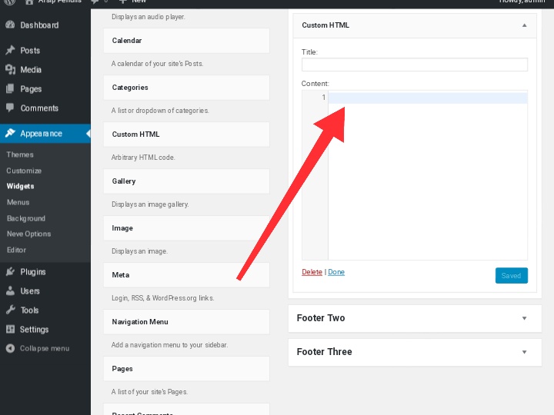Viewport: 554px width, 415px height.
Task: Click the Users person icon
Action: [x=10, y=290]
